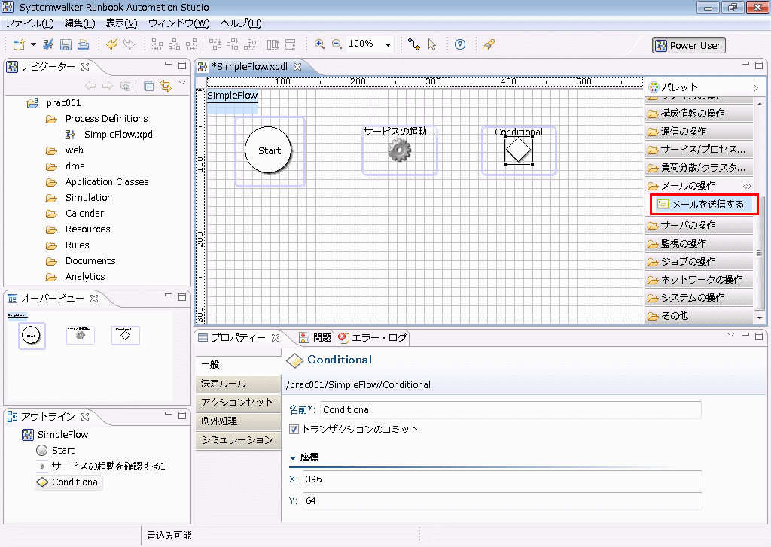The width and height of the screenshot is (771, 547).
Task: Open the 例外処理 properties section
Action: pos(238,421)
